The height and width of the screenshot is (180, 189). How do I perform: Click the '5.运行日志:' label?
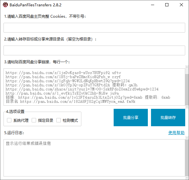click(x=14, y=133)
